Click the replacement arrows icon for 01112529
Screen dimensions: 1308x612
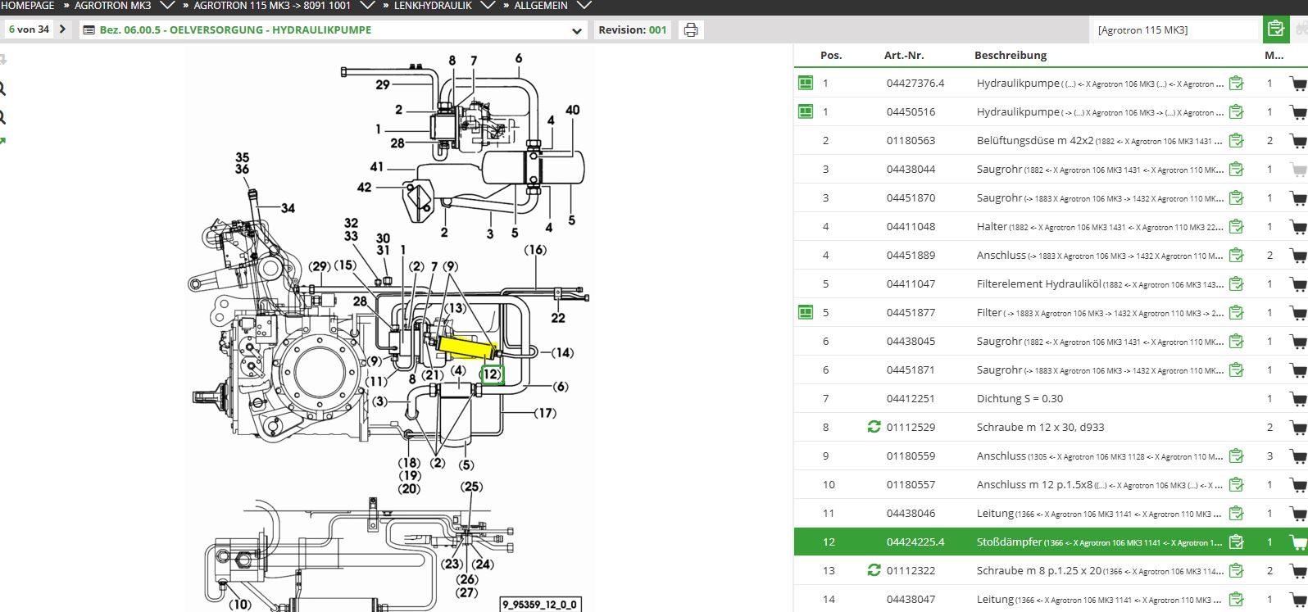click(874, 427)
